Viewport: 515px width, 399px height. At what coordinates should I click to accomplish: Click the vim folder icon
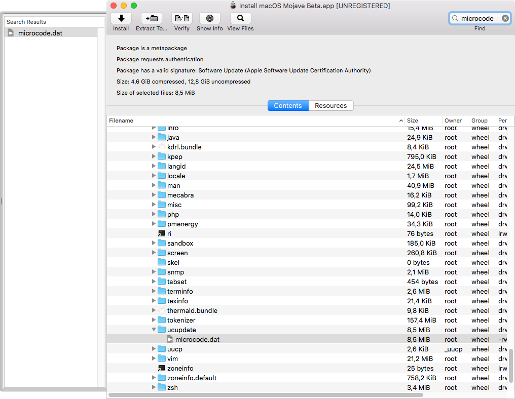(x=162, y=358)
